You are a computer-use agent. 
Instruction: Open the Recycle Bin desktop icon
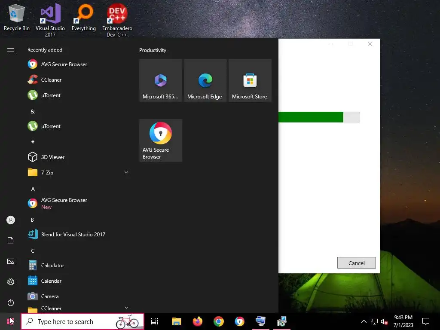pos(17,17)
